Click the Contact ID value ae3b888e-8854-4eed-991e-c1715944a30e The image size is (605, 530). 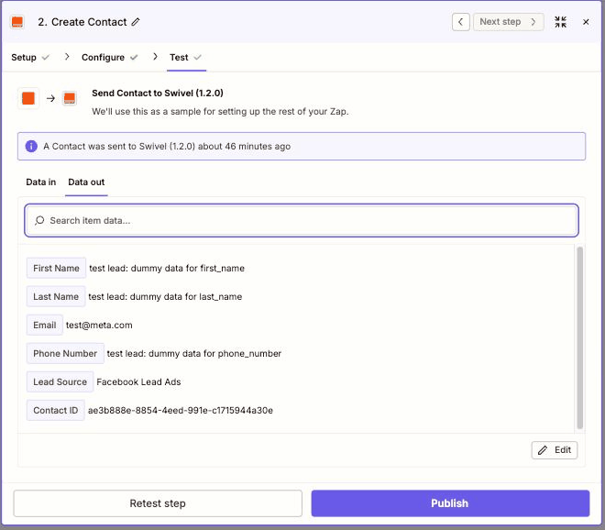pos(181,410)
